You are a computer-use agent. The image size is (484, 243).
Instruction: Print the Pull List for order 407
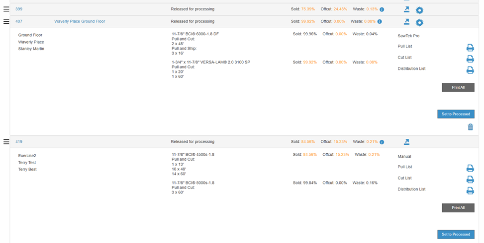click(470, 48)
